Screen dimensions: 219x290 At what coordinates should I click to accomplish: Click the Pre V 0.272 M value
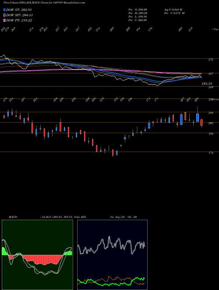(x=174, y=13)
